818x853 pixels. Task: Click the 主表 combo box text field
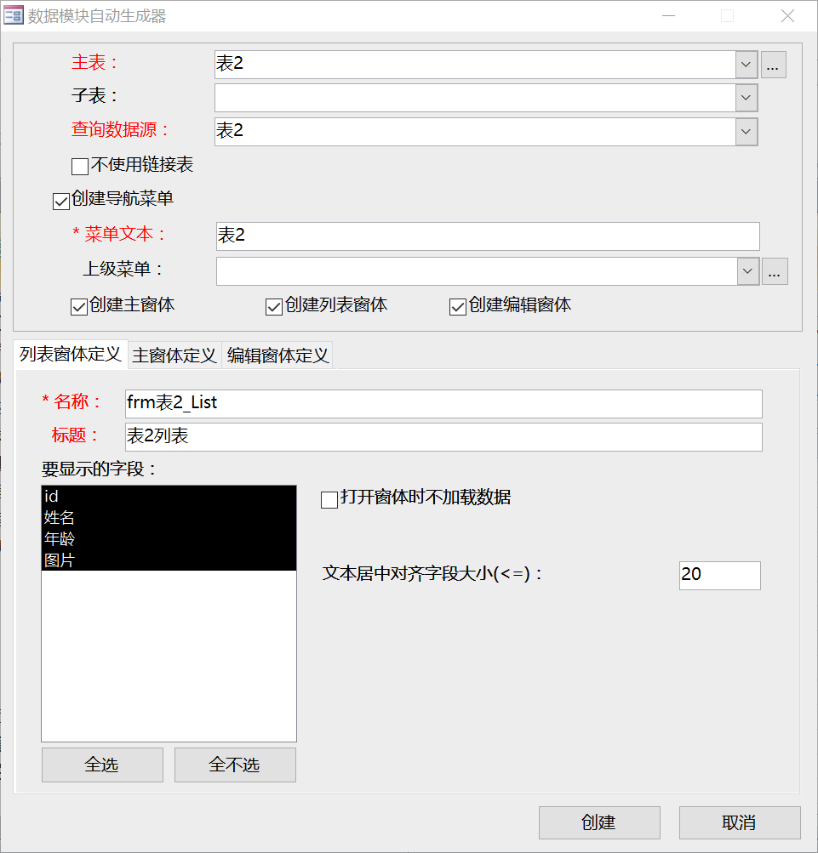(x=475, y=65)
